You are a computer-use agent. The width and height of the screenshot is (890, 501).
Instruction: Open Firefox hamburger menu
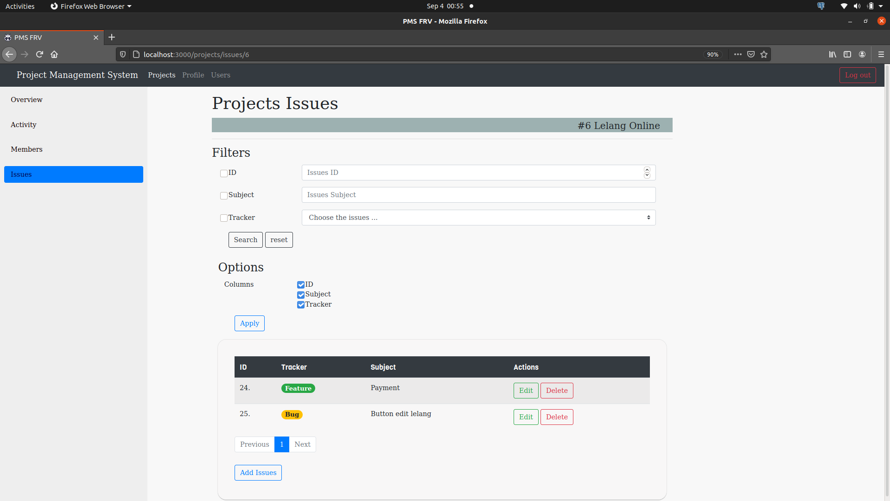point(881,54)
